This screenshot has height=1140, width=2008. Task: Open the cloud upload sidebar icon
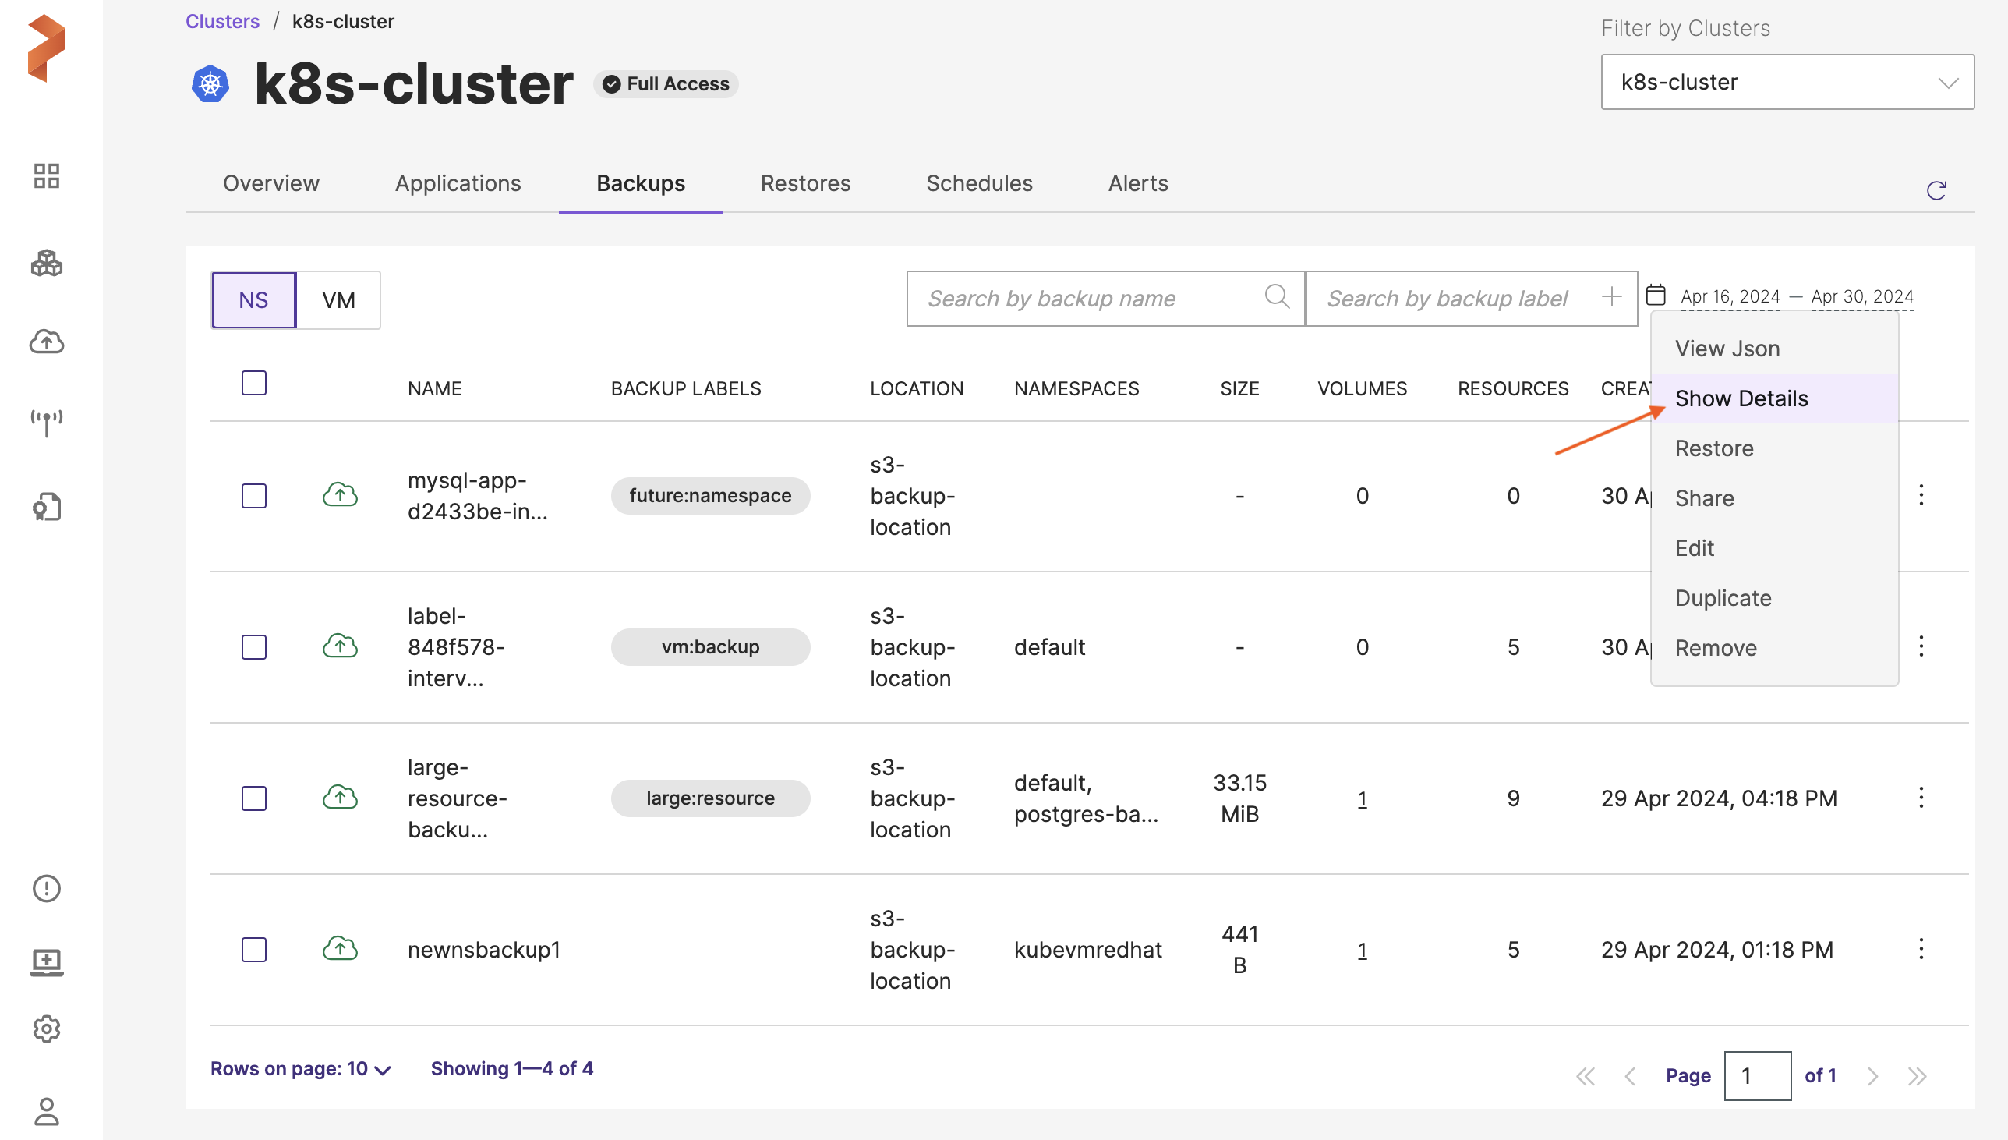(x=46, y=342)
